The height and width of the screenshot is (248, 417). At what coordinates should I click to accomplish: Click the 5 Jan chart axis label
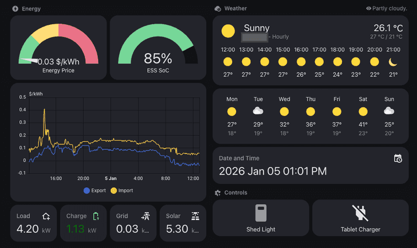point(111,178)
